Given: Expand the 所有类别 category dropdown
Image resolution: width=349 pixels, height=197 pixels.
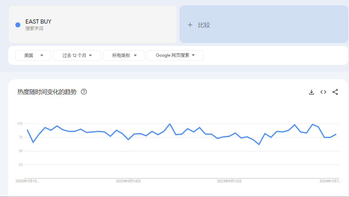Looking at the screenshot, I should point(124,55).
